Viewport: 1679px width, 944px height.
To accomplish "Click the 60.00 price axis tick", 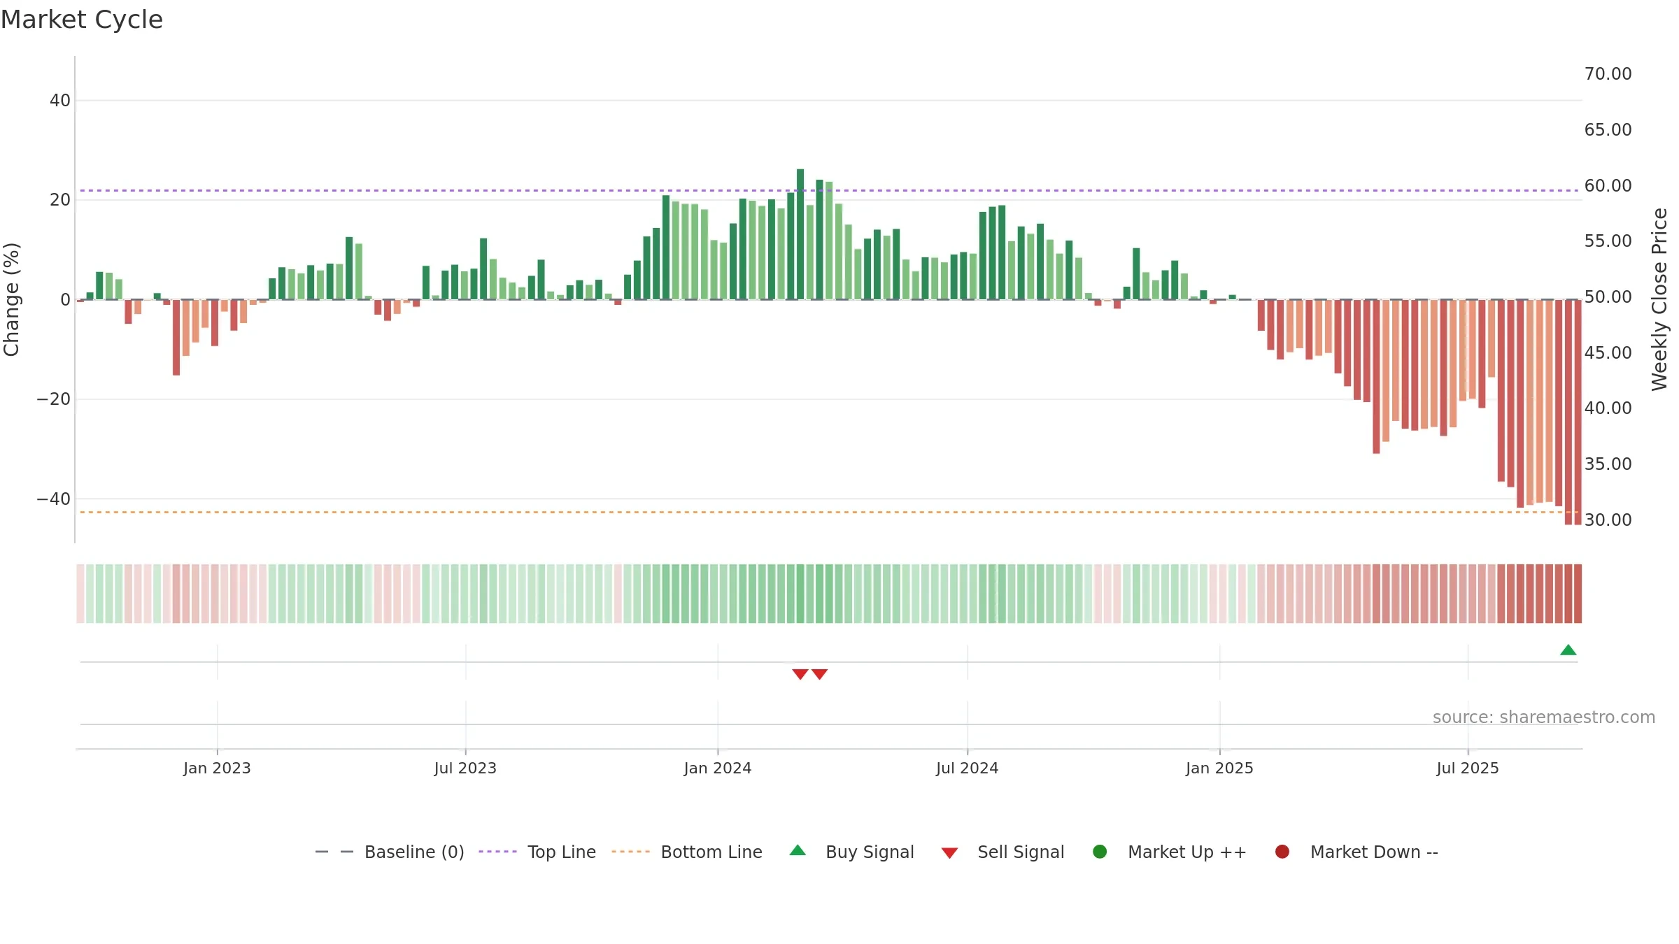I will pyautogui.click(x=1608, y=185).
